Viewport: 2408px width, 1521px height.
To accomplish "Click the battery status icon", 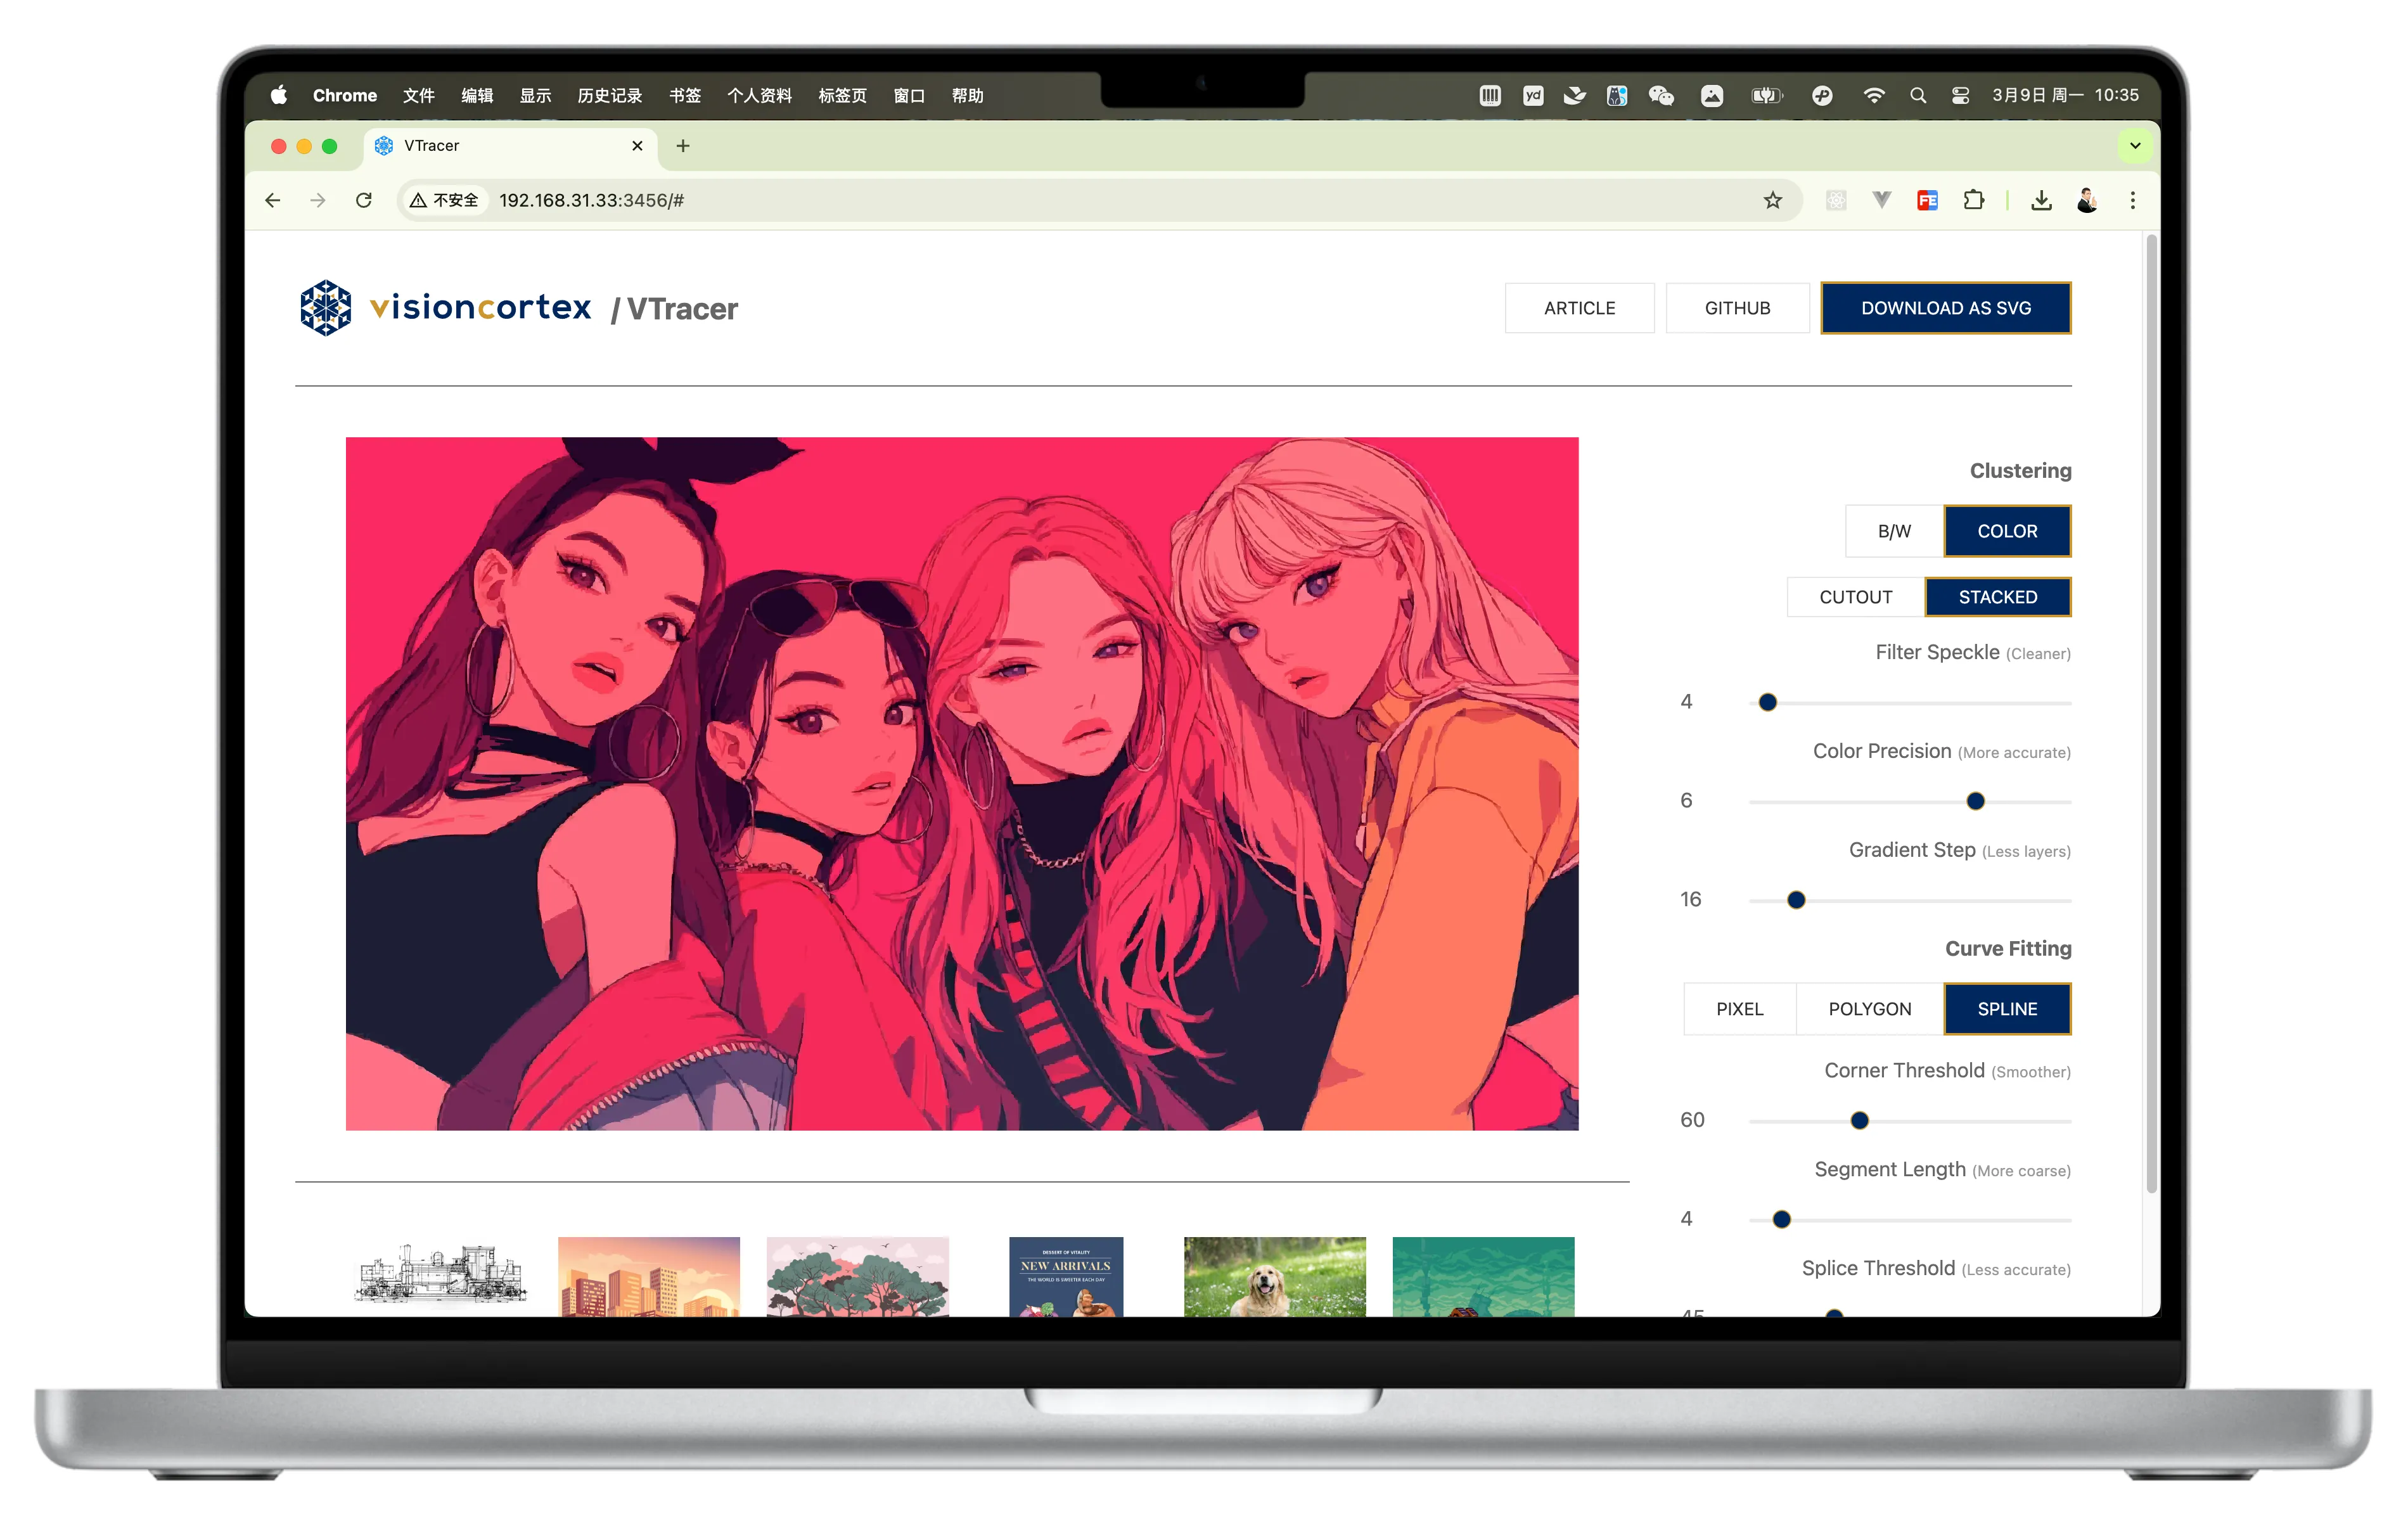I will pos(1767,95).
